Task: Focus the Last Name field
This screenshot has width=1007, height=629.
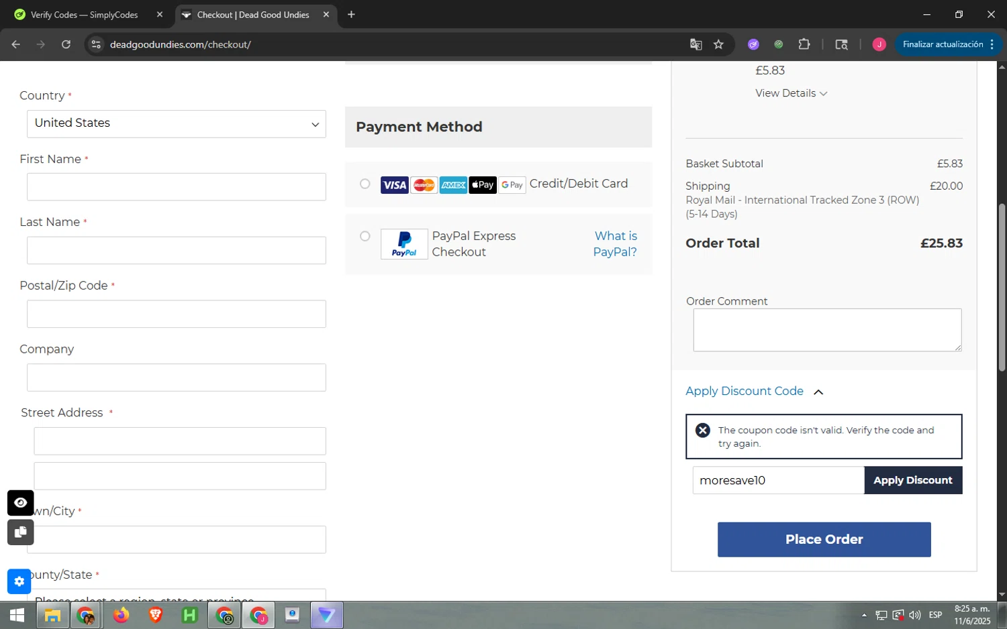Action: pos(177,250)
